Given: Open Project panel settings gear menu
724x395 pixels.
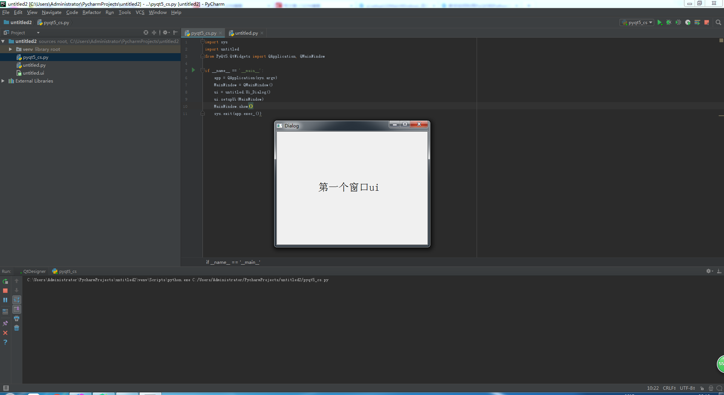Looking at the screenshot, I should [x=166, y=33].
